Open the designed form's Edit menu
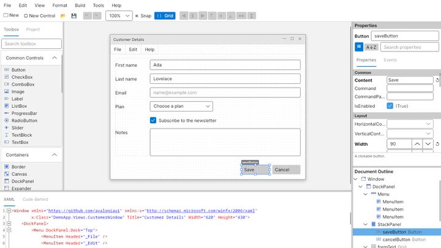This screenshot has height=248, width=441. point(133,50)
